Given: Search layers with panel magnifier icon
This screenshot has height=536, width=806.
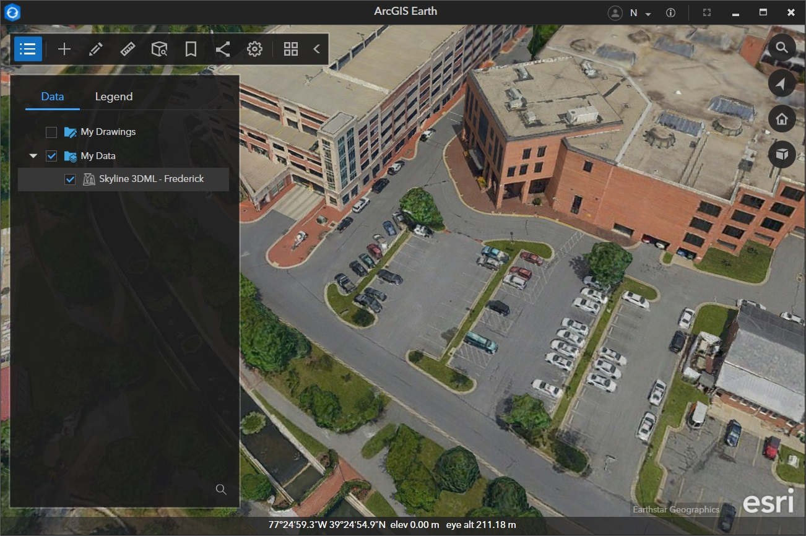Looking at the screenshot, I should click(x=221, y=490).
